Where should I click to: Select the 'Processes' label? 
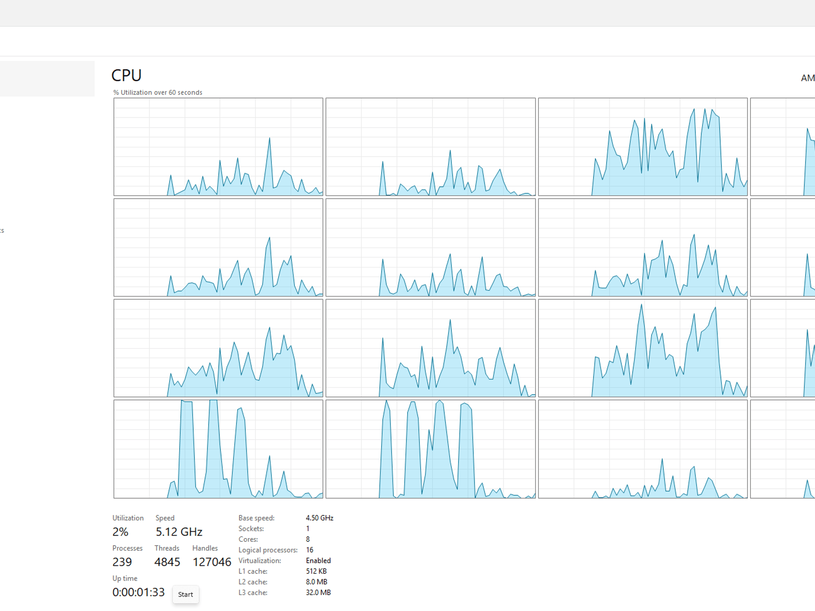coord(127,548)
